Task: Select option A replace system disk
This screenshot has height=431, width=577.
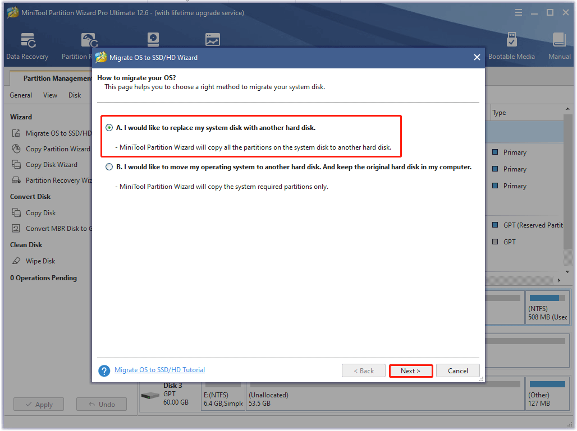Action: (109, 127)
